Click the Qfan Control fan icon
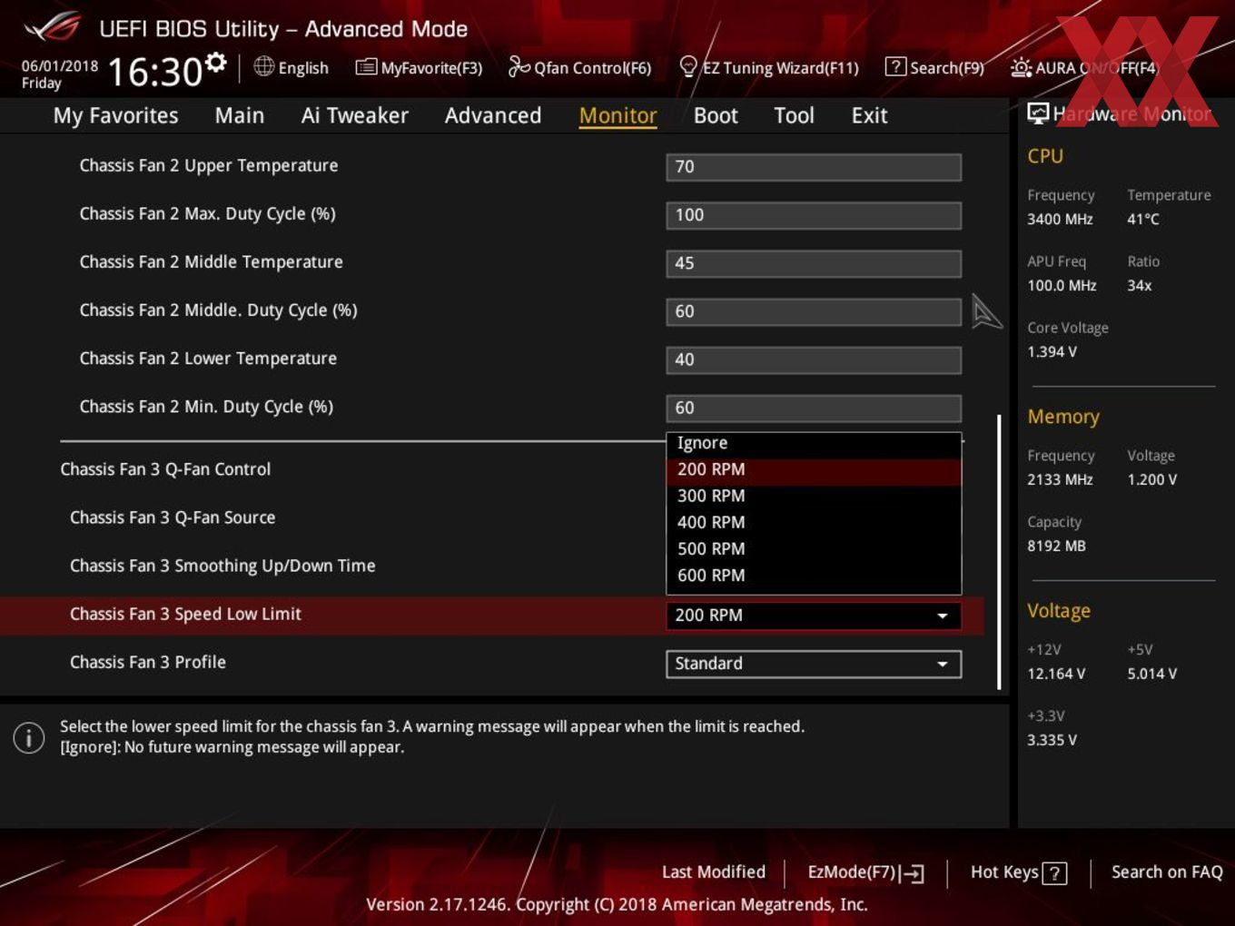The width and height of the screenshot is (1235, 926). pyautogui.click(x=519, y=66)
